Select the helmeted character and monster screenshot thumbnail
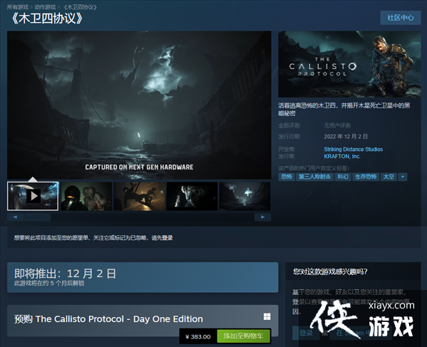427x347 pixels. (86, 196)
